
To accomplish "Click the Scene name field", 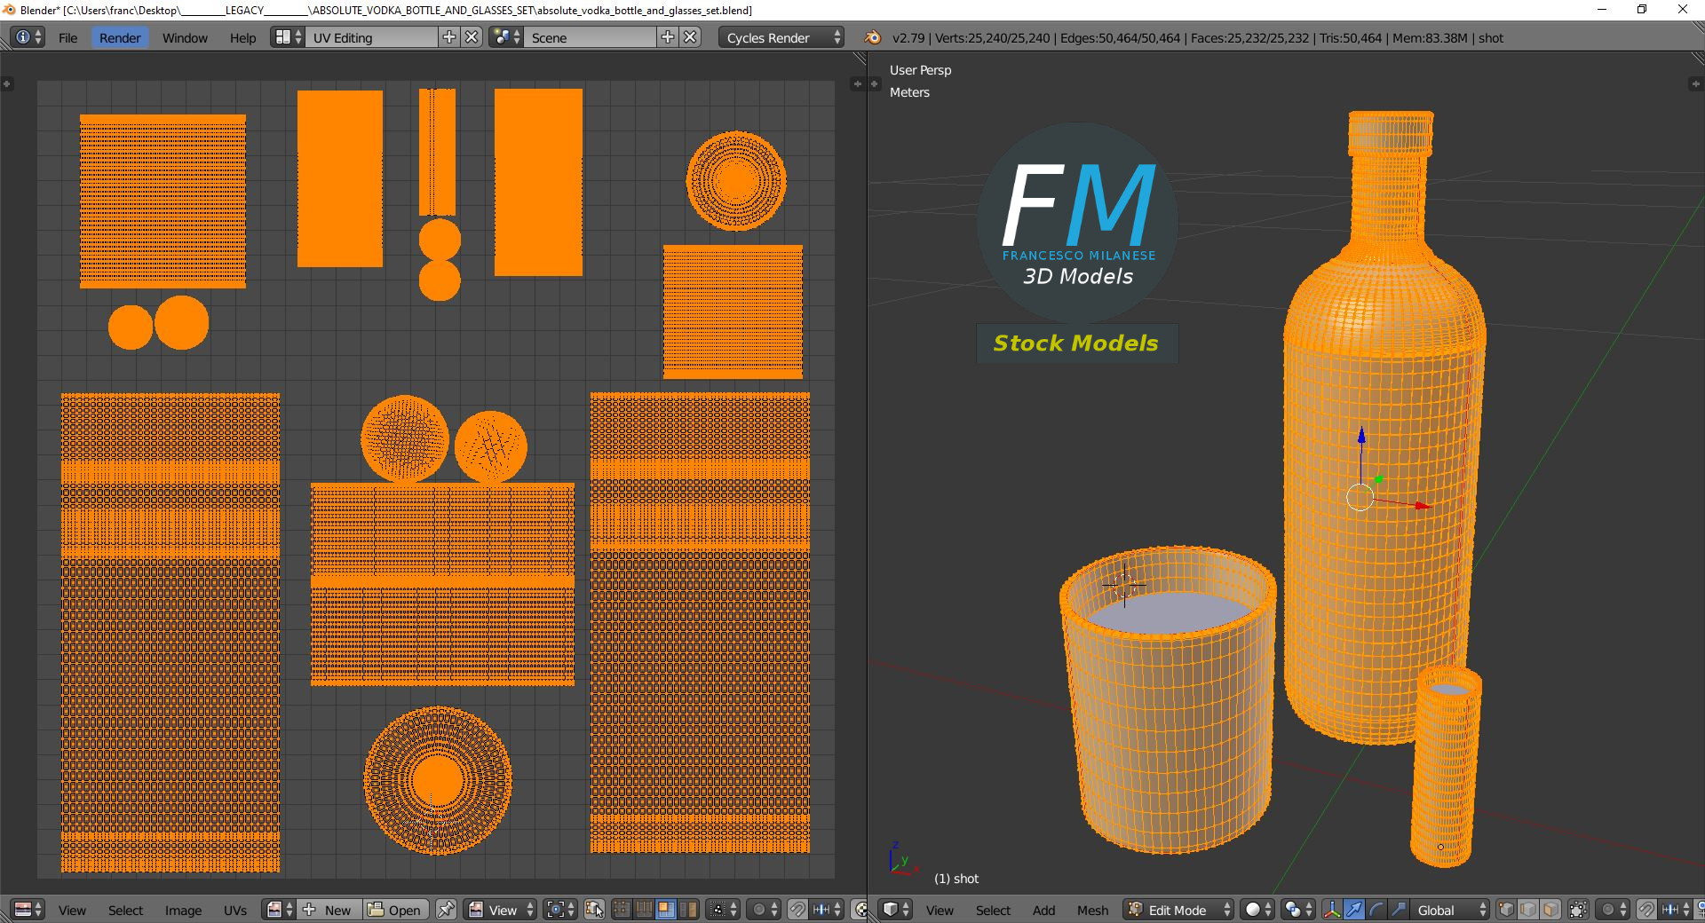I will pyautogui.click(x=591, y=37).
